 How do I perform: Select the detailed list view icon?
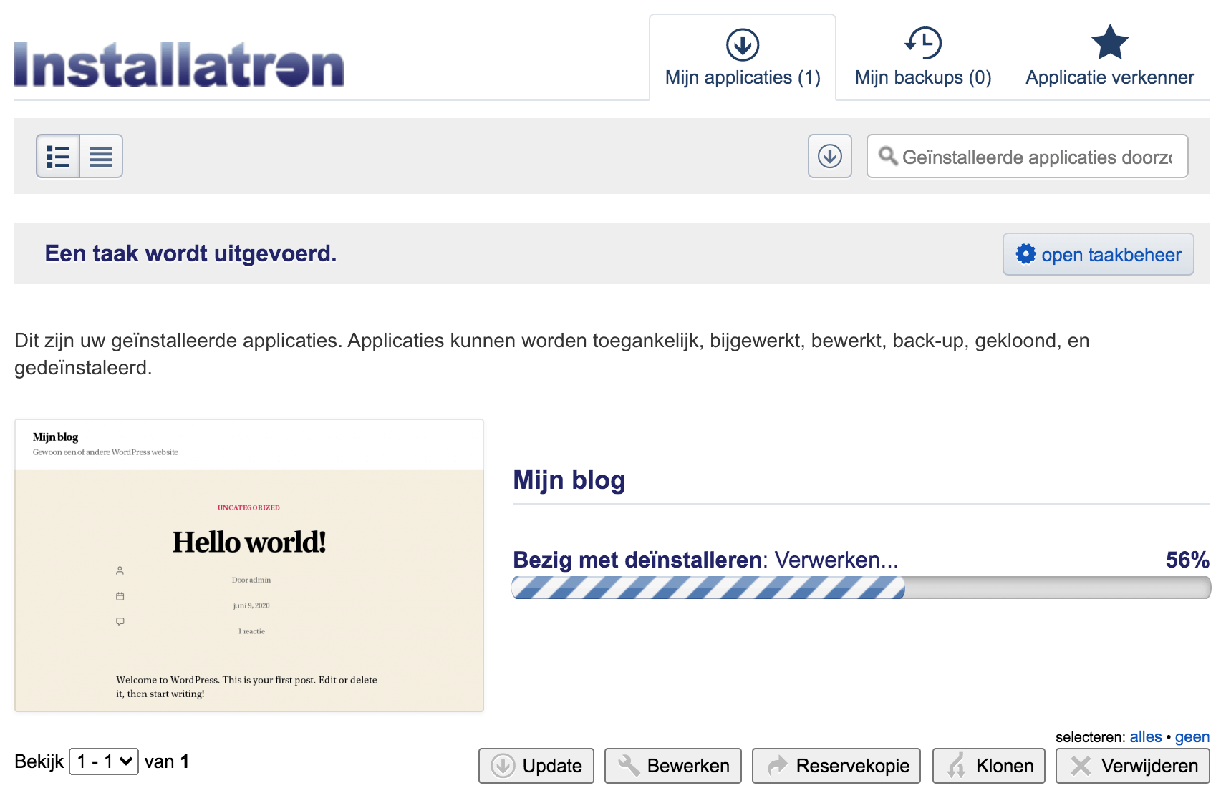[58, 156]
